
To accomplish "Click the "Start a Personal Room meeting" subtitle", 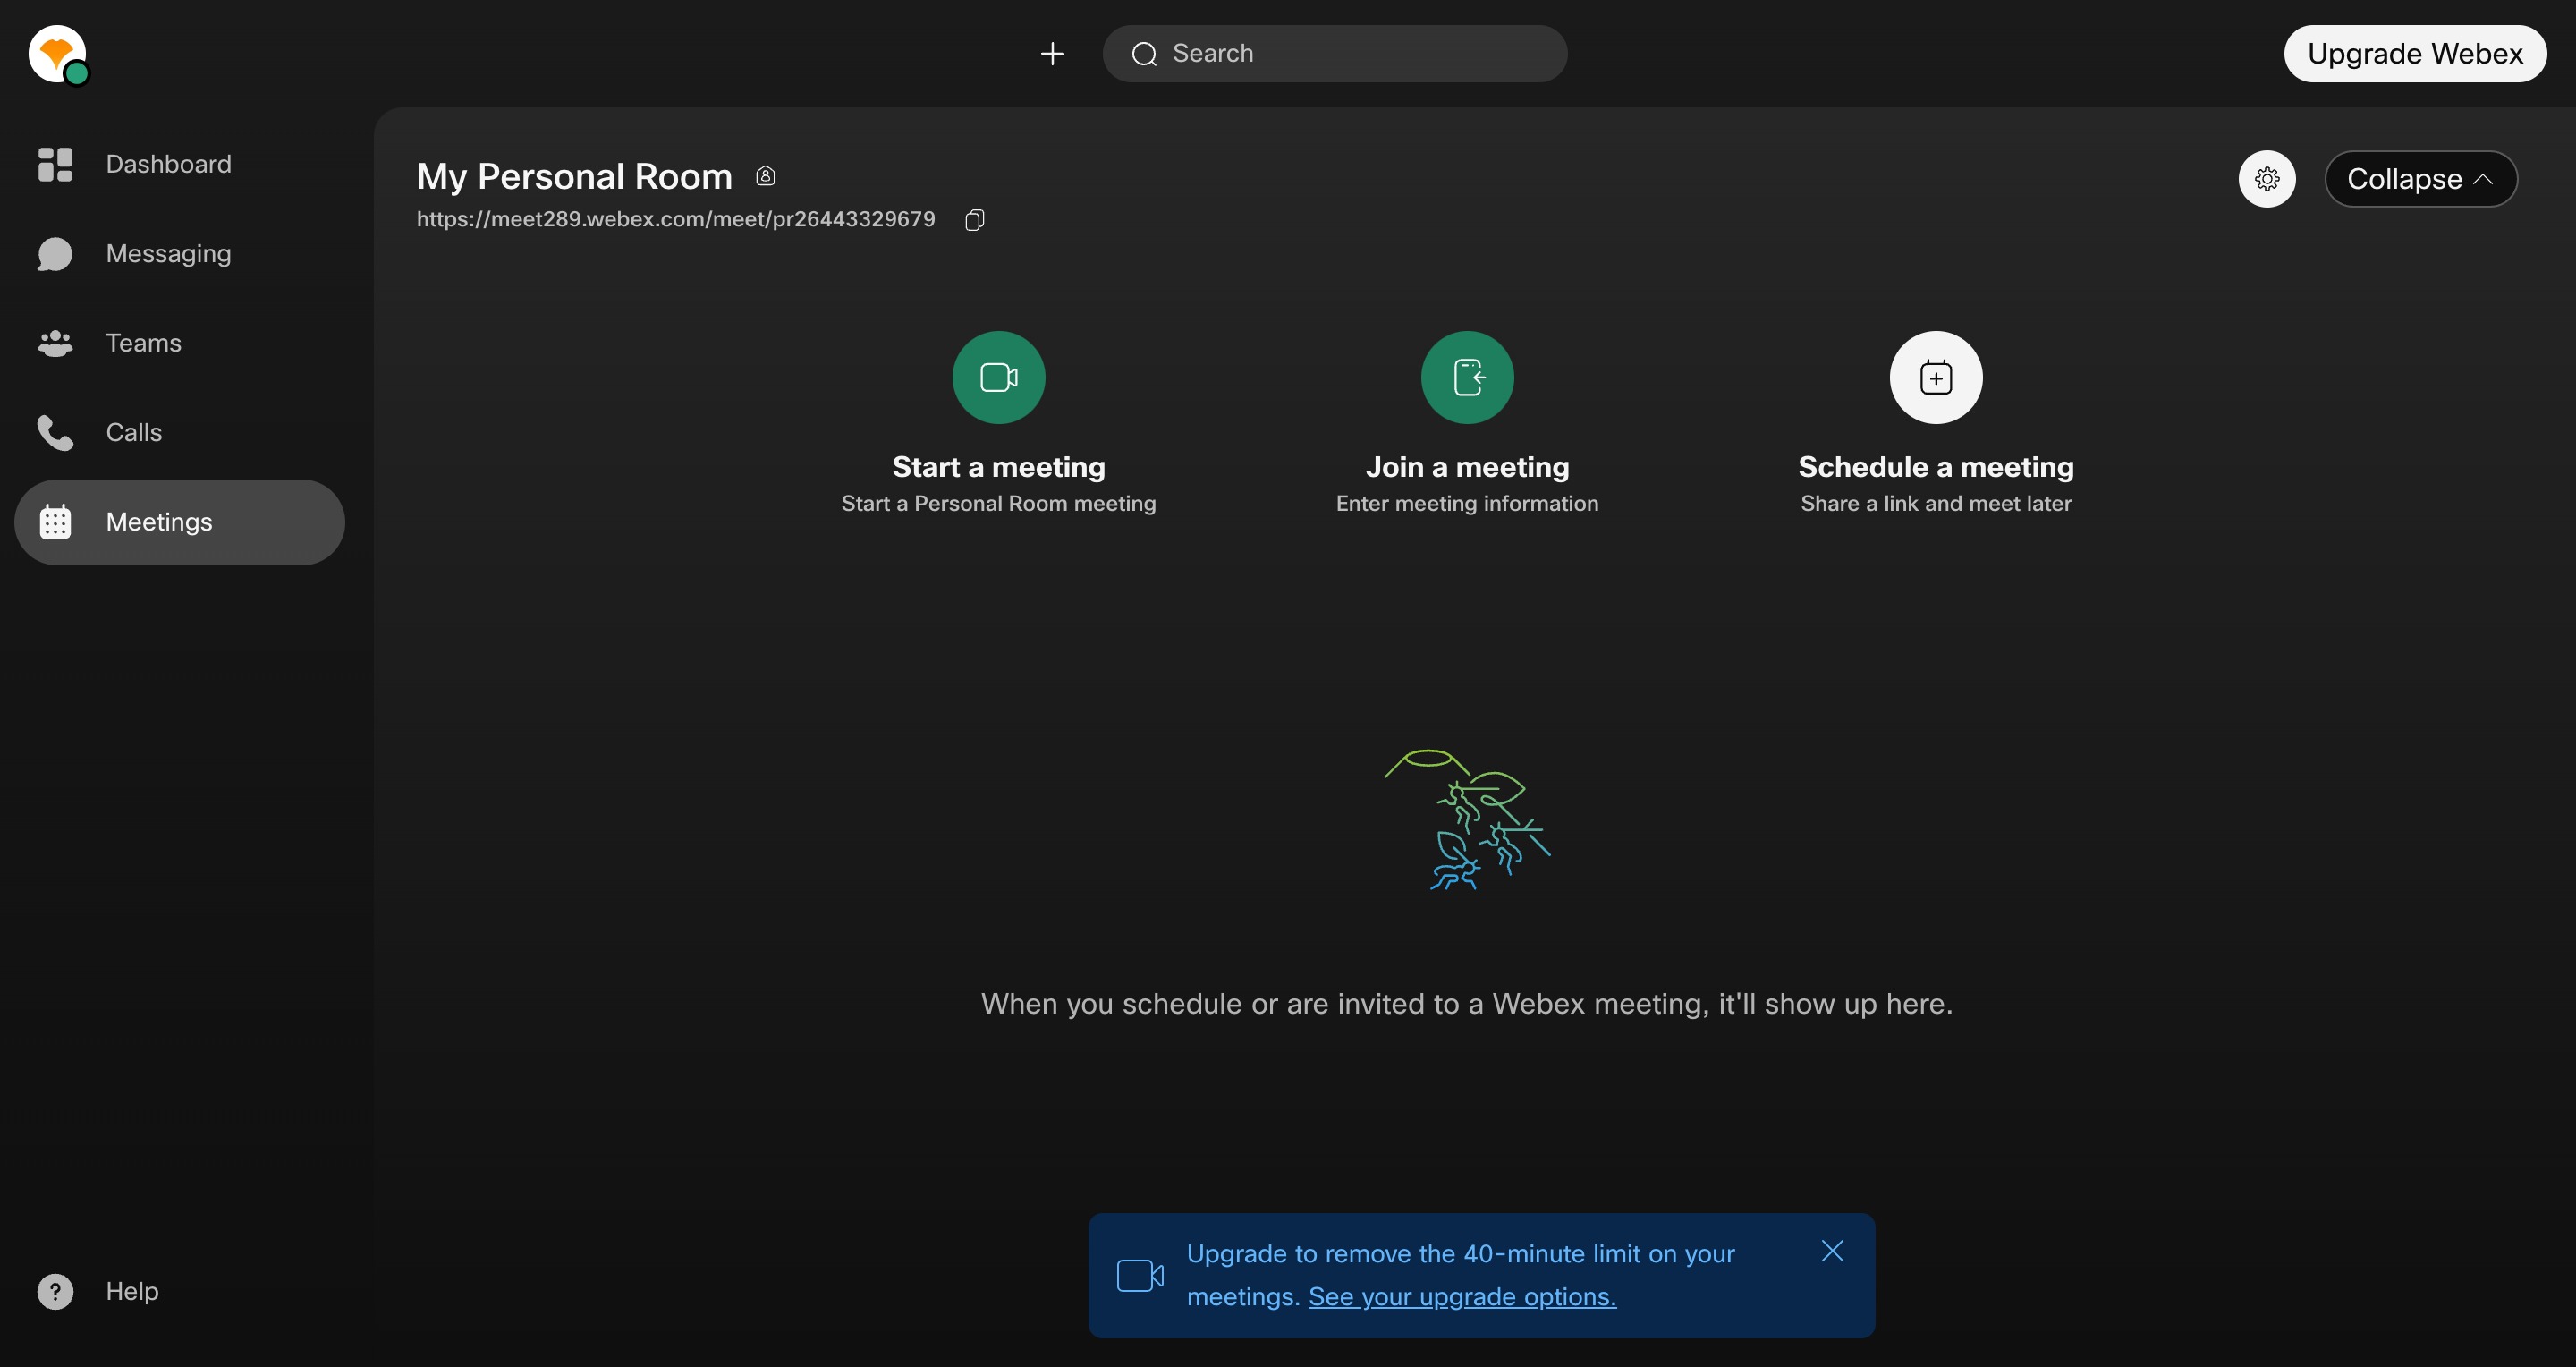I will (x=998, y=503).
